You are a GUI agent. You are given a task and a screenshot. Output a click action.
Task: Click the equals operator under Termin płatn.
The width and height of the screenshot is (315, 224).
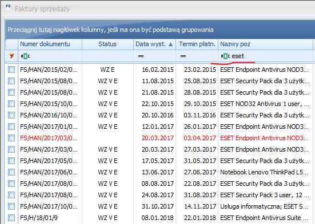click(x=183, y=56)
